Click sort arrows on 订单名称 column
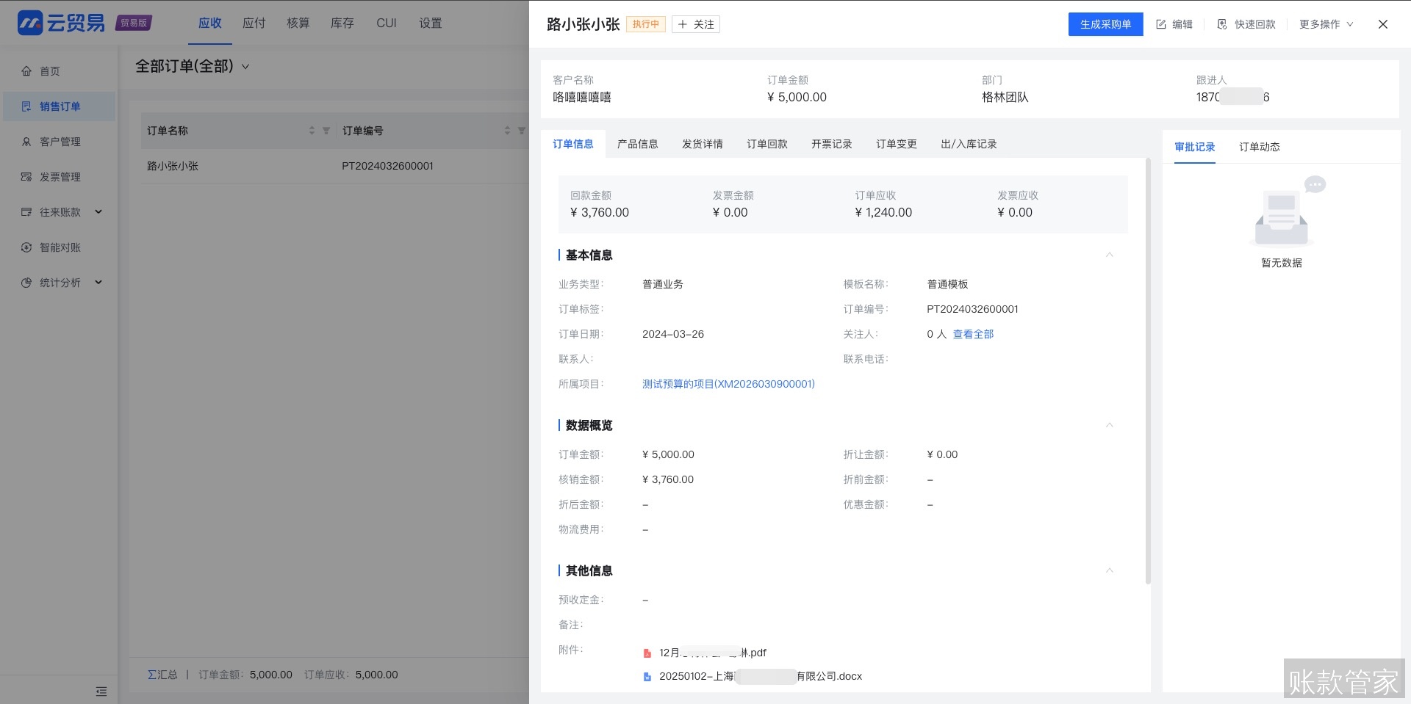The height and width of the screenshot is (704, 1411). [312, 130]
